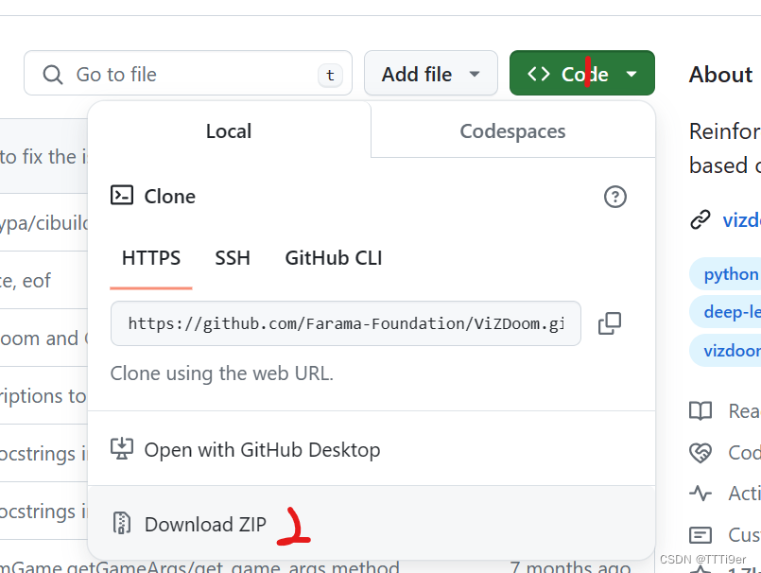
Task: Click the link chain icon in About
Action: tap(700, 219)
